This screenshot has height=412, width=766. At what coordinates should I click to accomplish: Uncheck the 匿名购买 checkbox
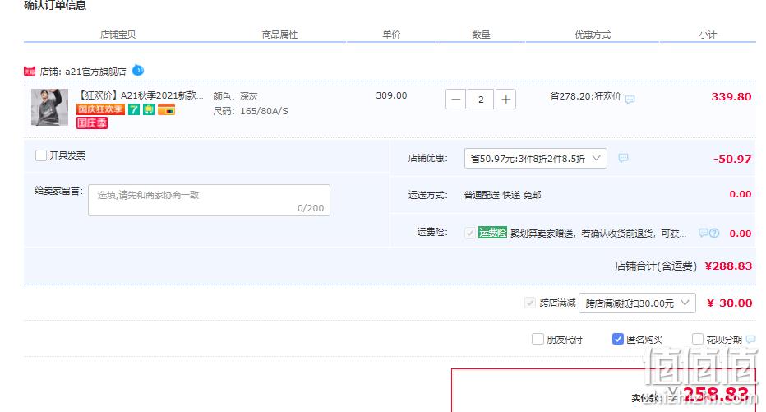(617, 339)
